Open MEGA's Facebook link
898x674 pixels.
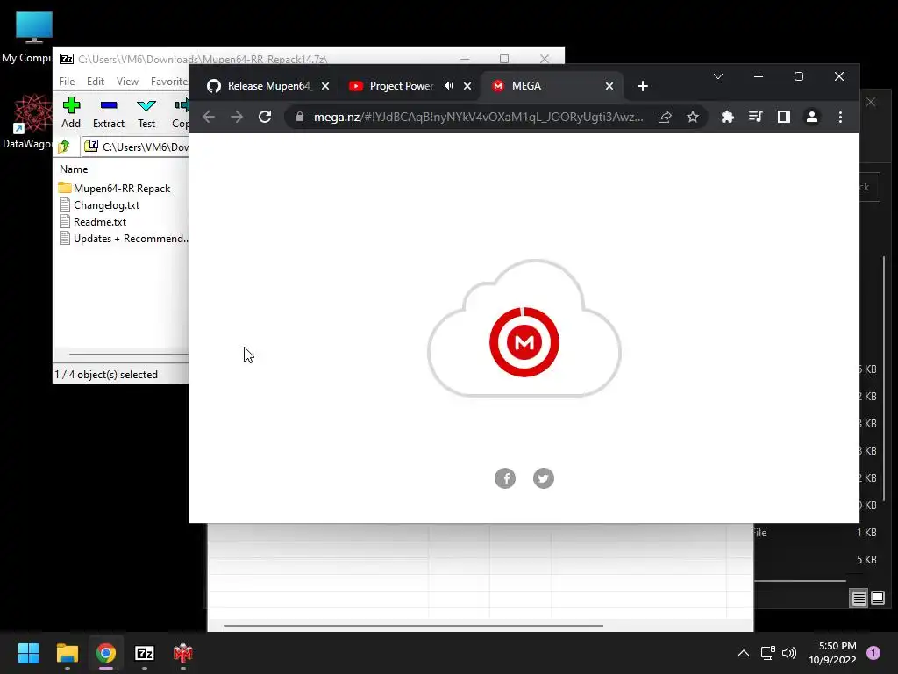[x=505, y=478]
